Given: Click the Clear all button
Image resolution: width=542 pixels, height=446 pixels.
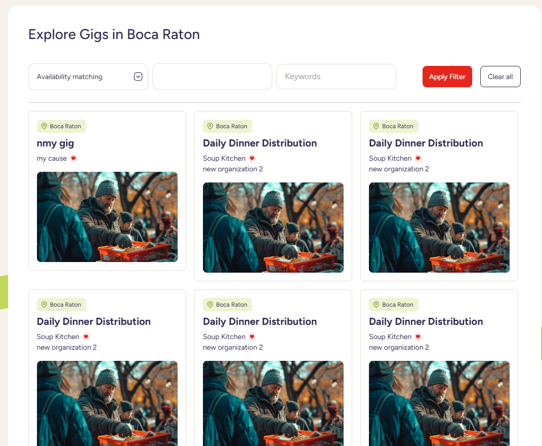Looking at the screenshot, I should point(500,77).
